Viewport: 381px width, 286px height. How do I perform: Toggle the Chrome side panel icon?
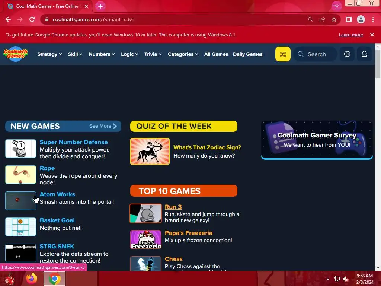[349, 19]
